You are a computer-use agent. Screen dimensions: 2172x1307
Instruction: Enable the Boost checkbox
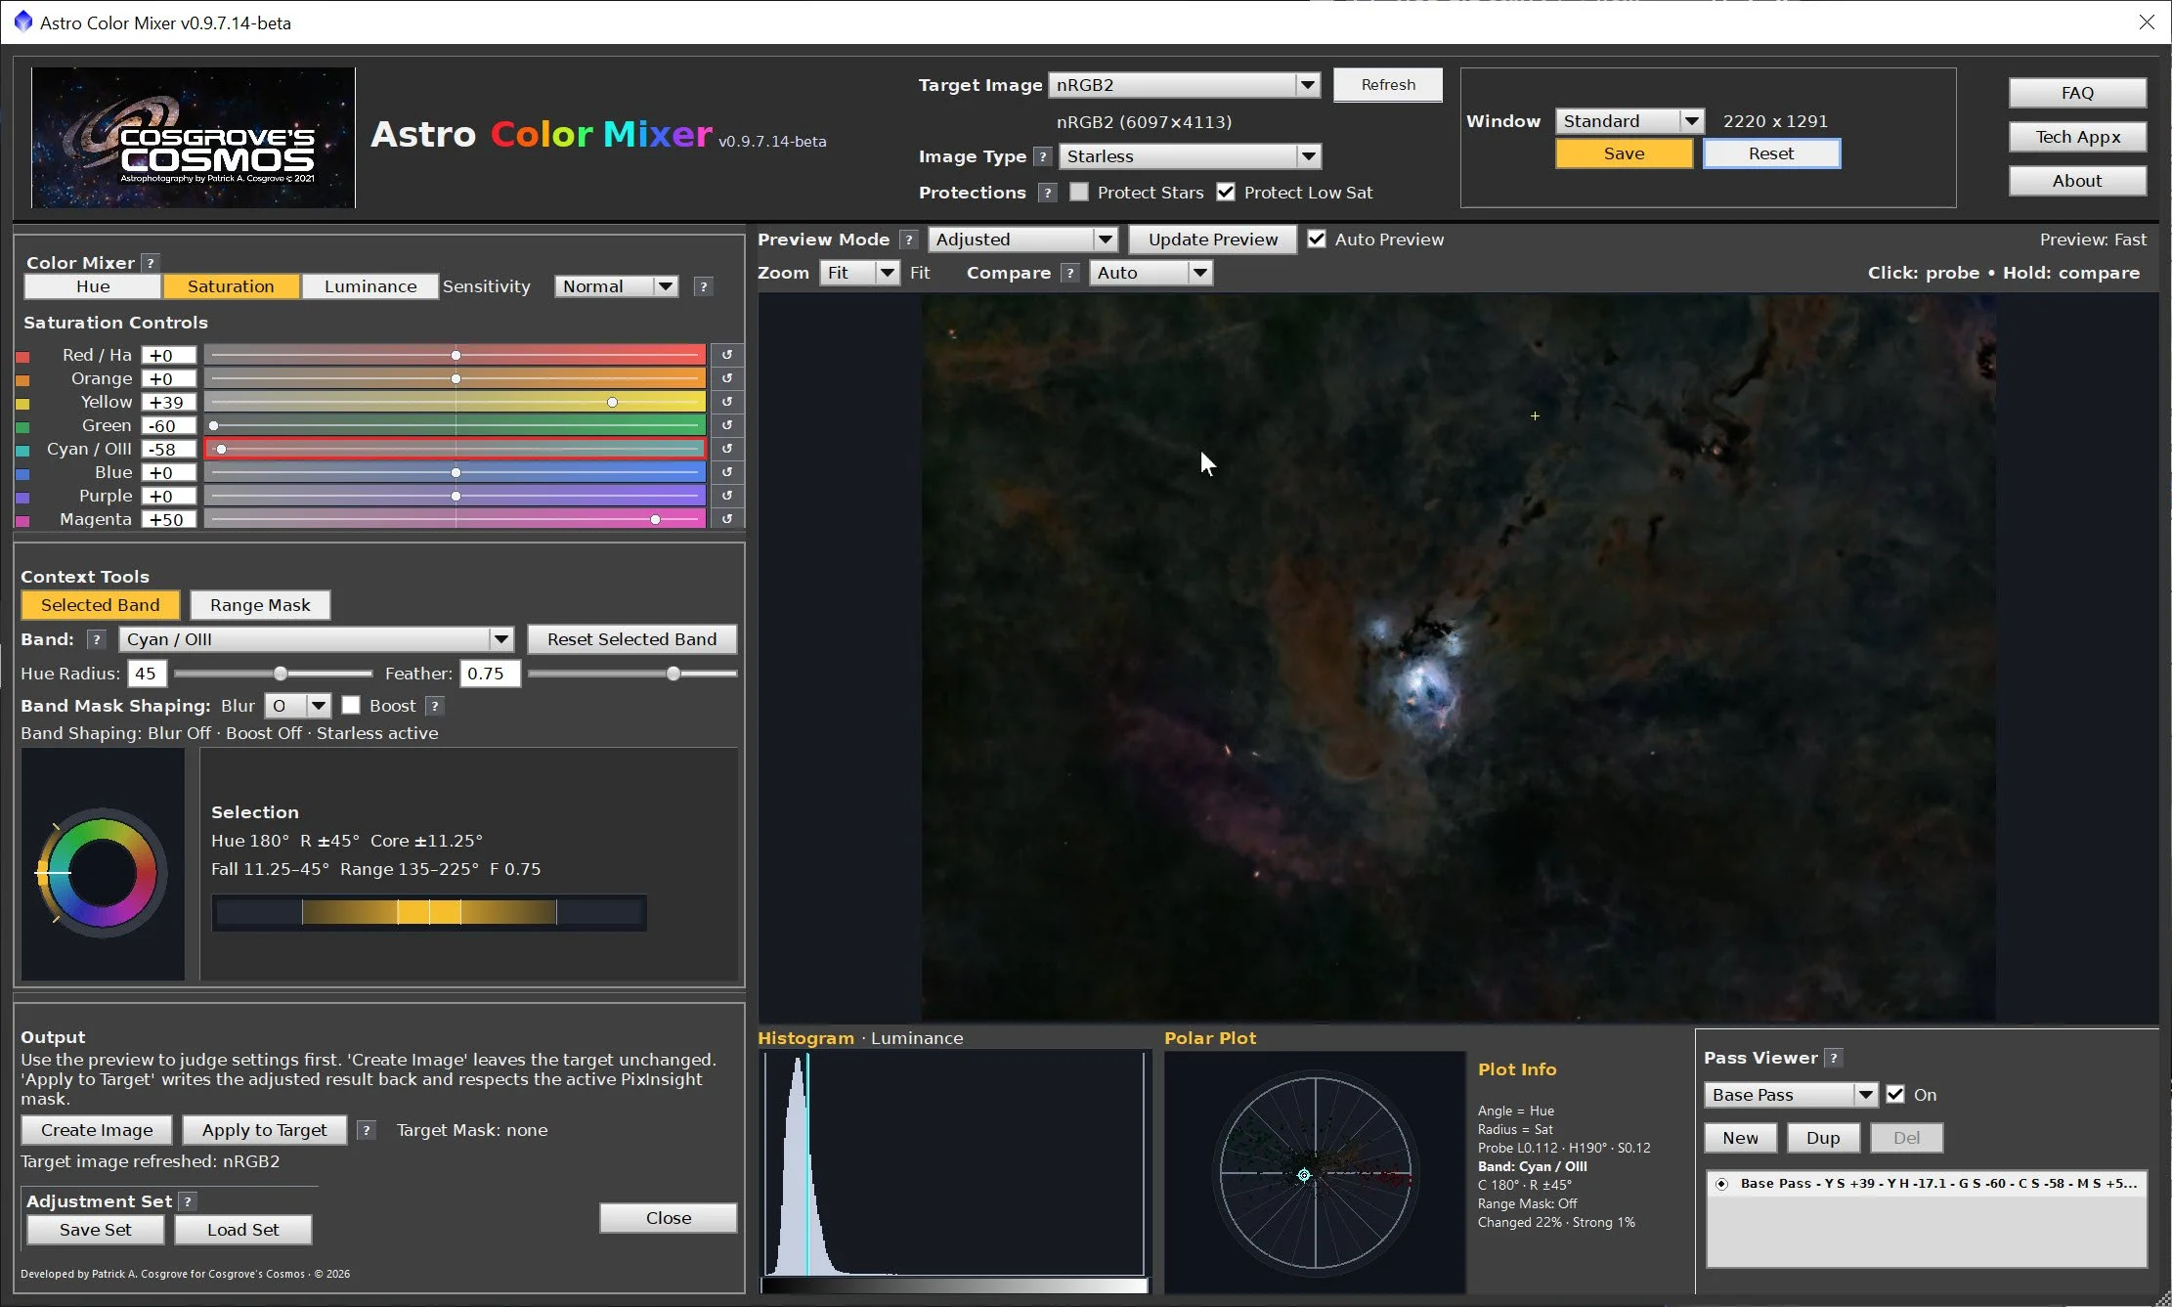pyautogui.click(x=351, y=706)
